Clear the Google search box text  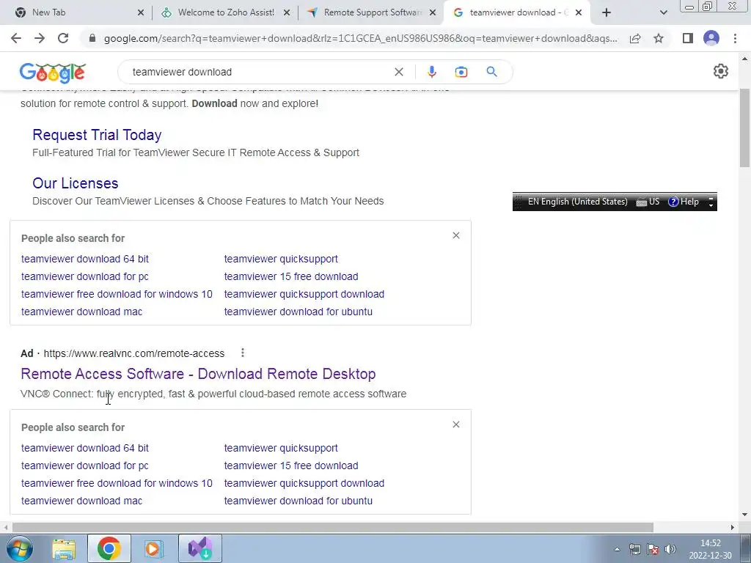(x=398, y=72)
